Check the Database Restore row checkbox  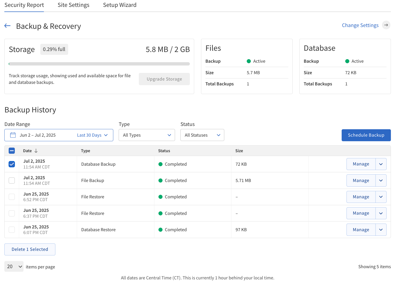click(12, 230)
